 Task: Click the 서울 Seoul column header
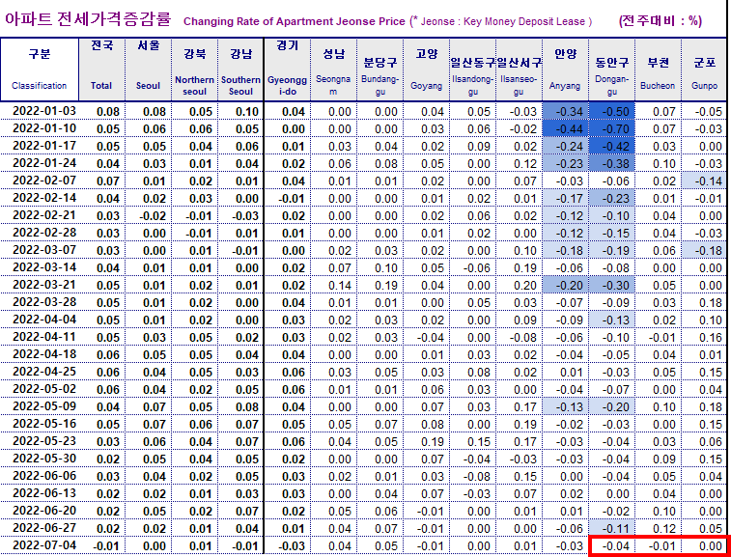point(148,70)
